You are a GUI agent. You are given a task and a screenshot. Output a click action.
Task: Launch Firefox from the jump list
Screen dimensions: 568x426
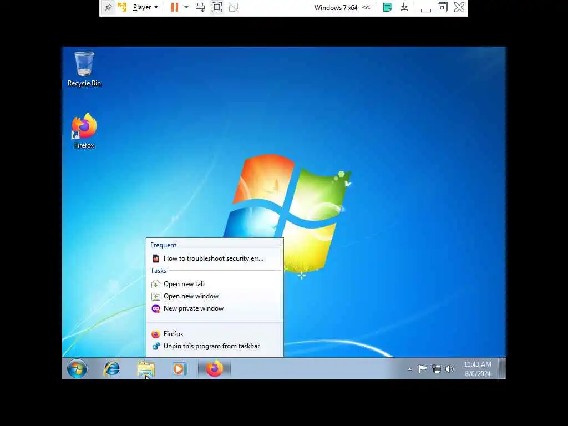tap(215, 334)
